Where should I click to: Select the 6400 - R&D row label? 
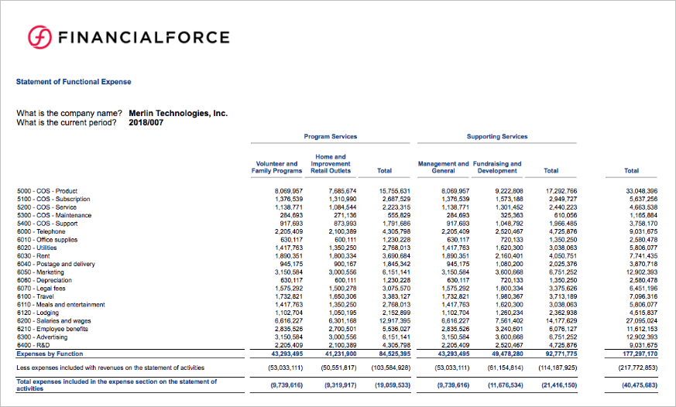coord(36,344)
